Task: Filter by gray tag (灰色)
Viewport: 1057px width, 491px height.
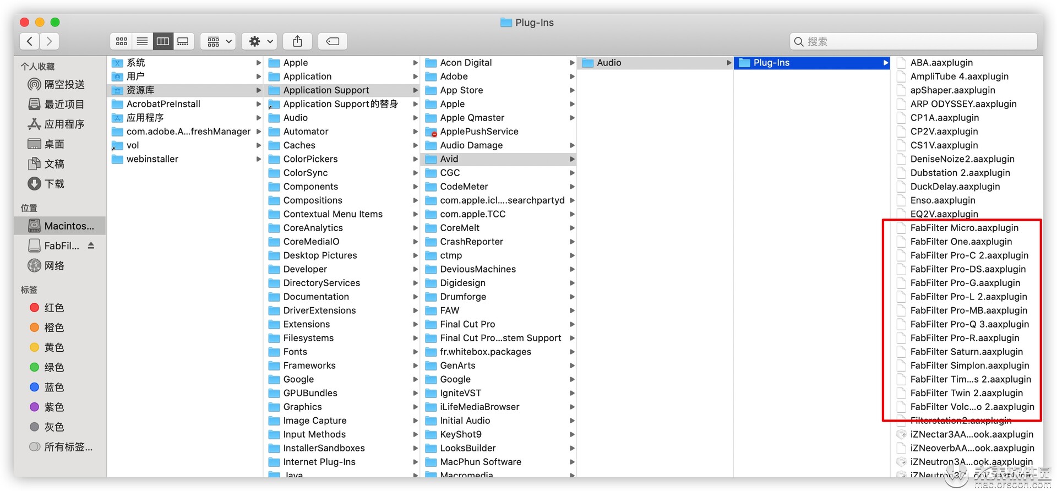Action: [x=59, y=427]
